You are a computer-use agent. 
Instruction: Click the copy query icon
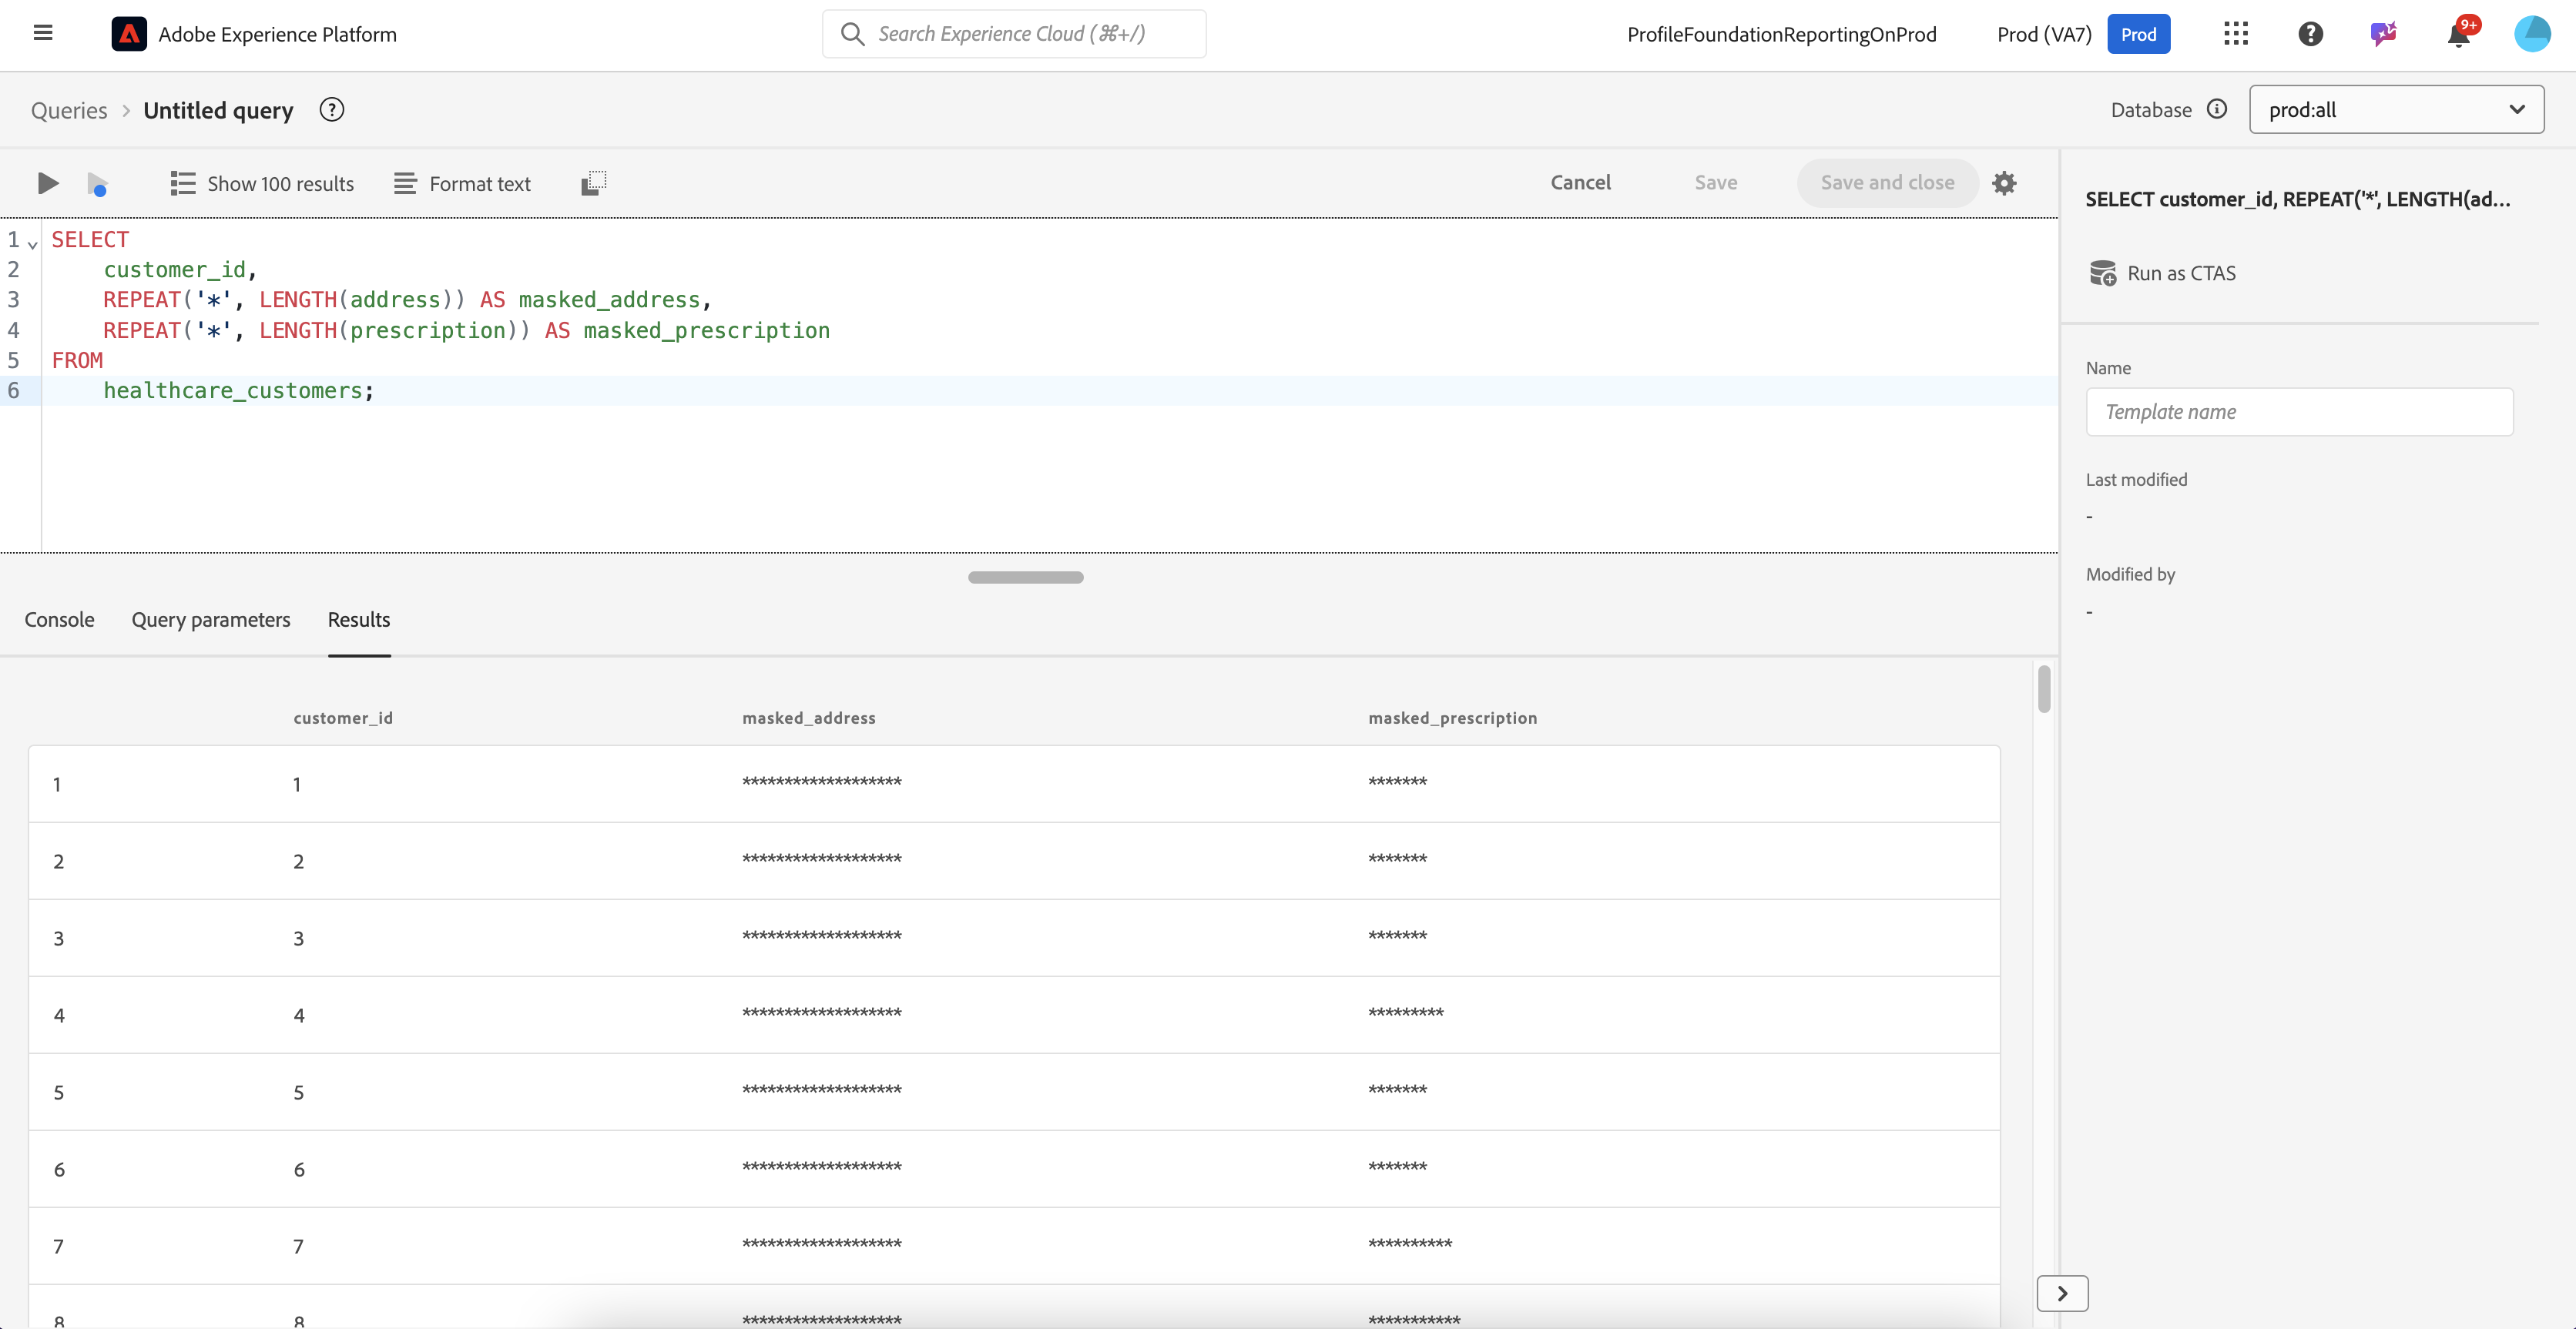[593, 182]
